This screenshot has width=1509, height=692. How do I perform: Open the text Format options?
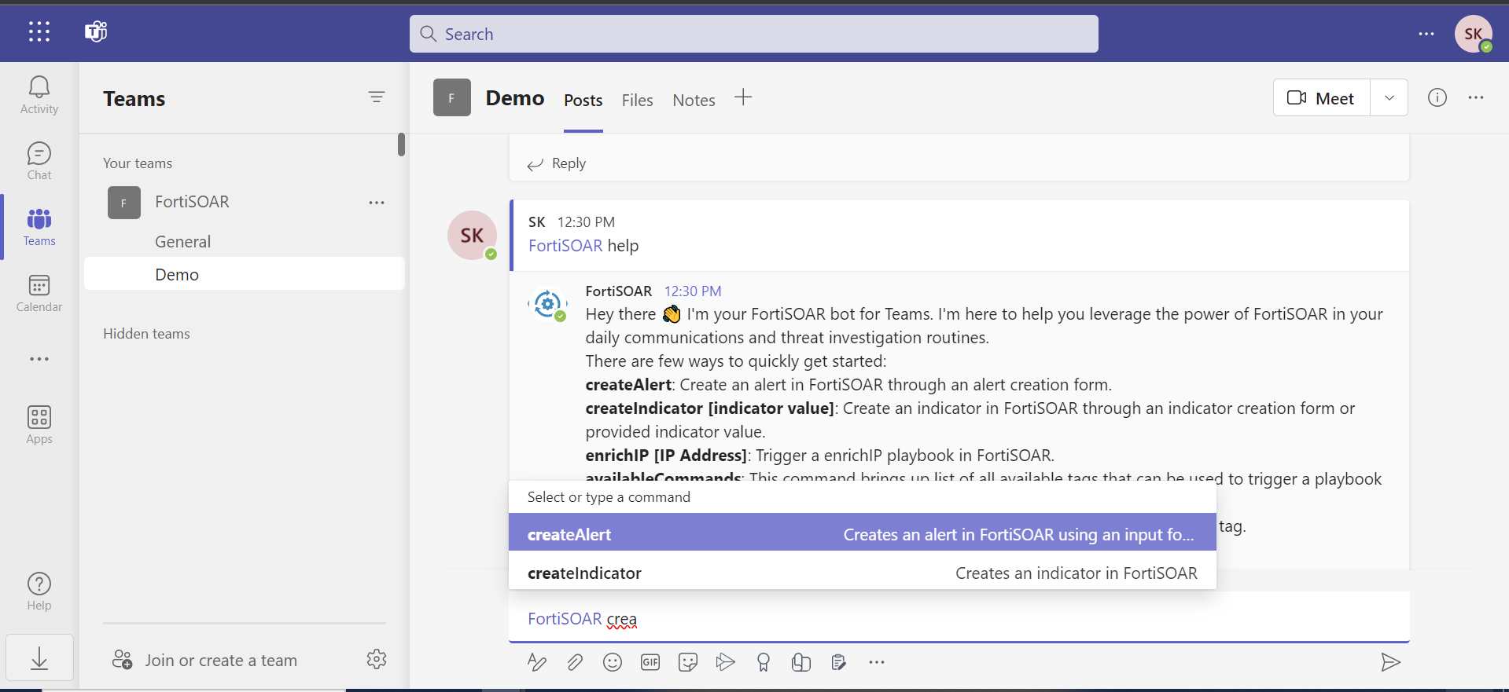point(537,662)
